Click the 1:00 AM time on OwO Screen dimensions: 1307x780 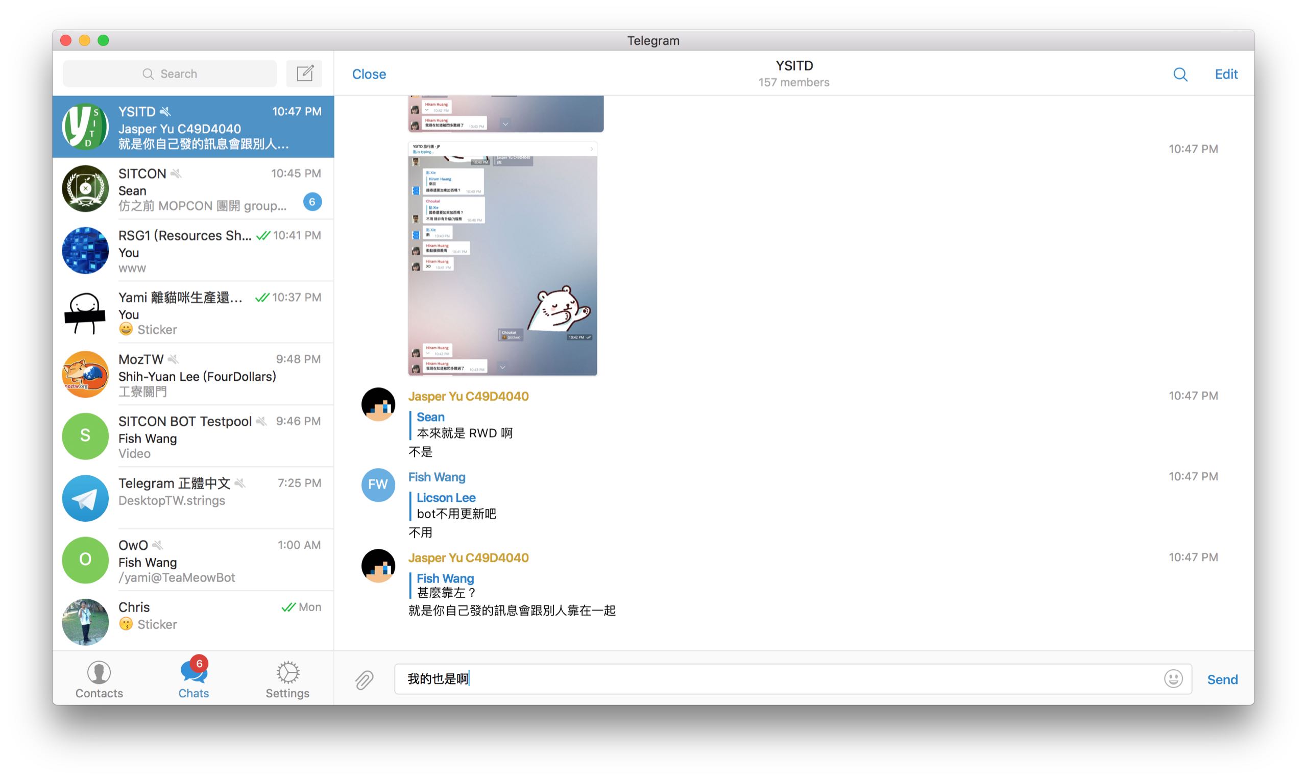click(x=299, y=546)
